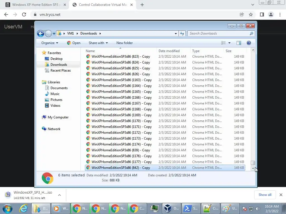Screen dimensions: 286x214
Task: Open a new browser tab
Action: (x=142, y=5)
